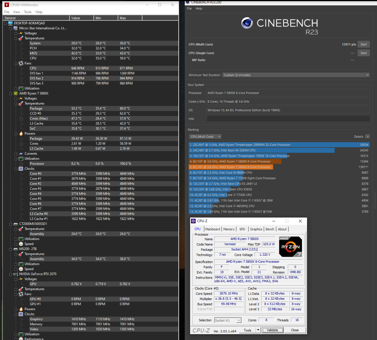377x340 pixels.
Task: Click the AMD Ryzen 7 logo in CPU-Z
Action: point(290,247)
